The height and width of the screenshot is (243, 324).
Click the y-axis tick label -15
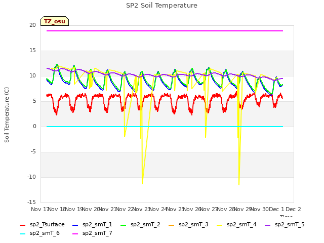tap(32, 202)
